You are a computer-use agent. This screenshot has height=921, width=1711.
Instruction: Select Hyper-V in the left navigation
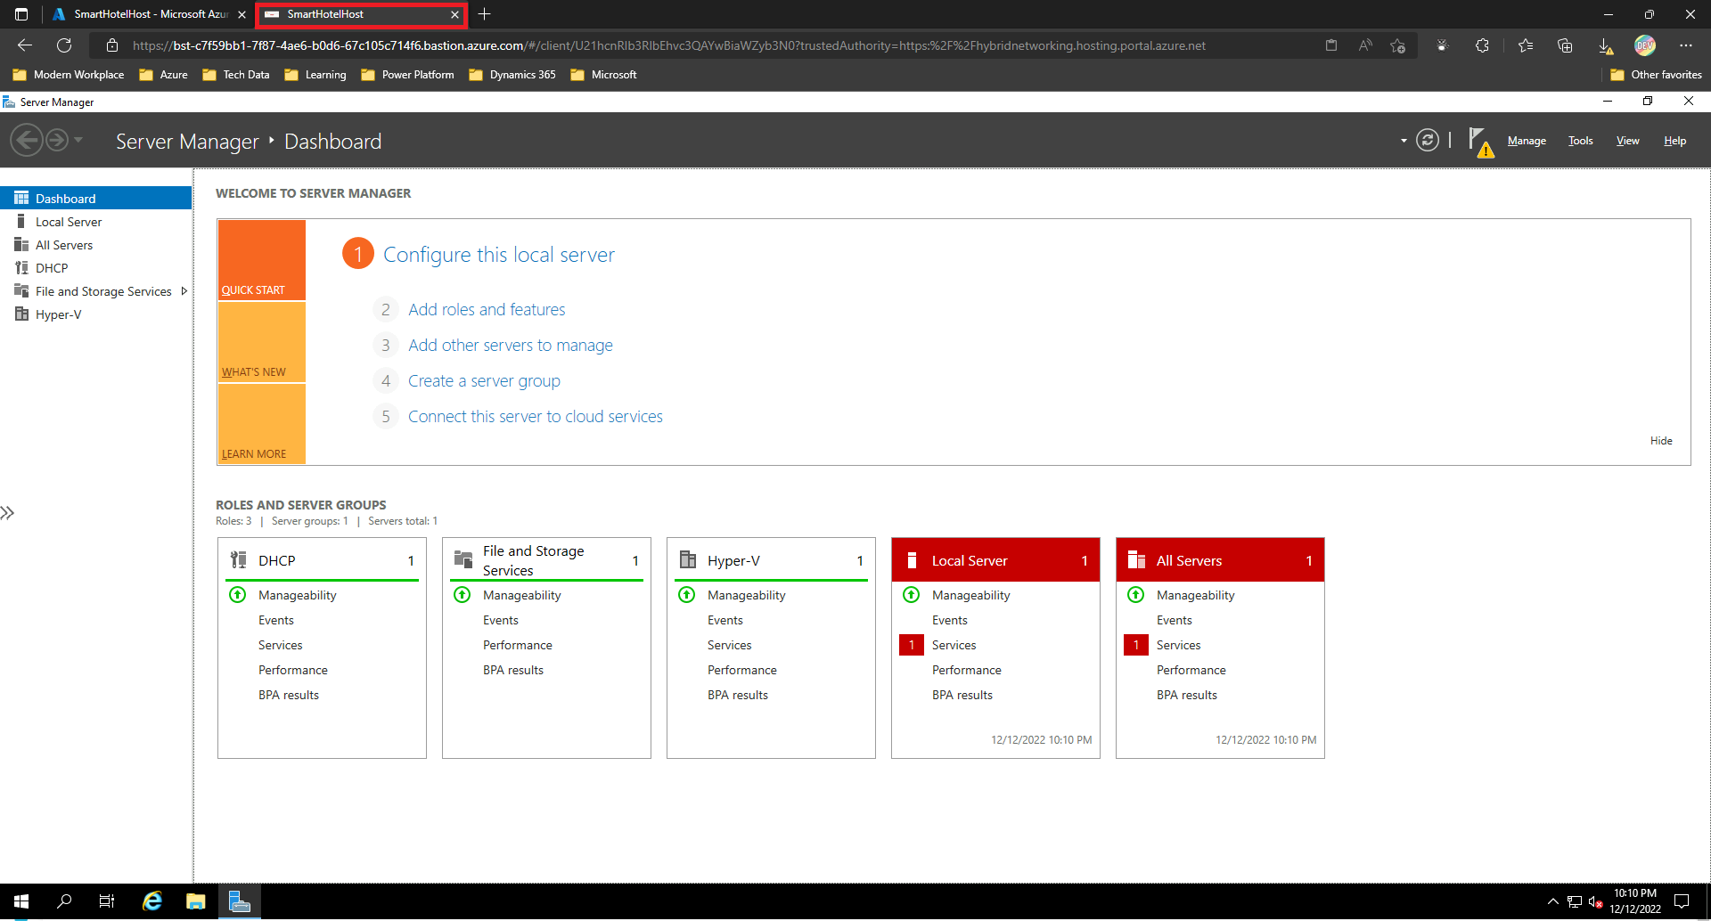[96, 314]
